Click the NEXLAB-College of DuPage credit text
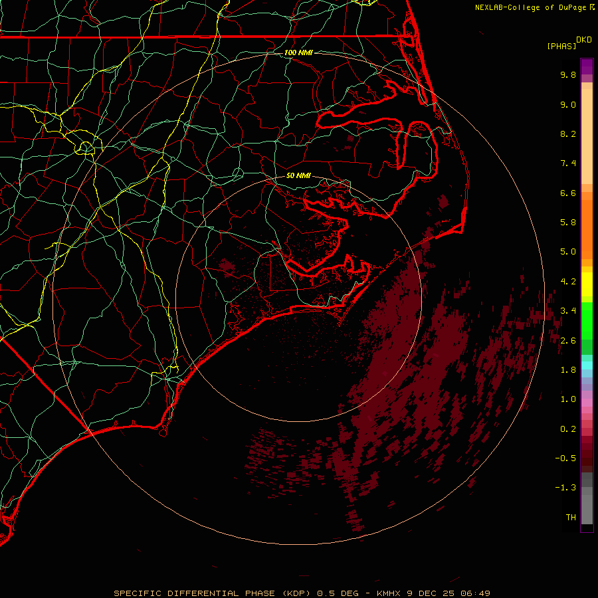598x598 pixels. click(530, 7)
